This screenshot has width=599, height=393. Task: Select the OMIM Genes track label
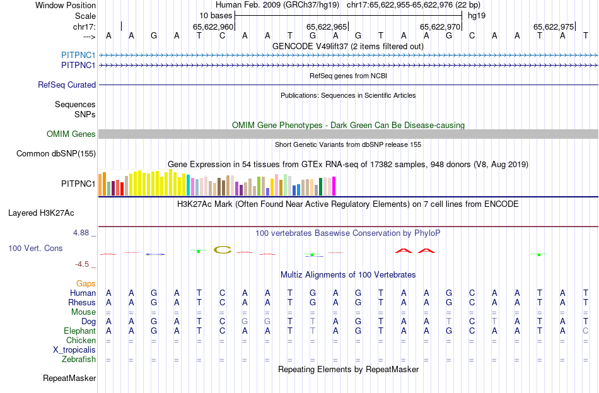coord(71,134)
